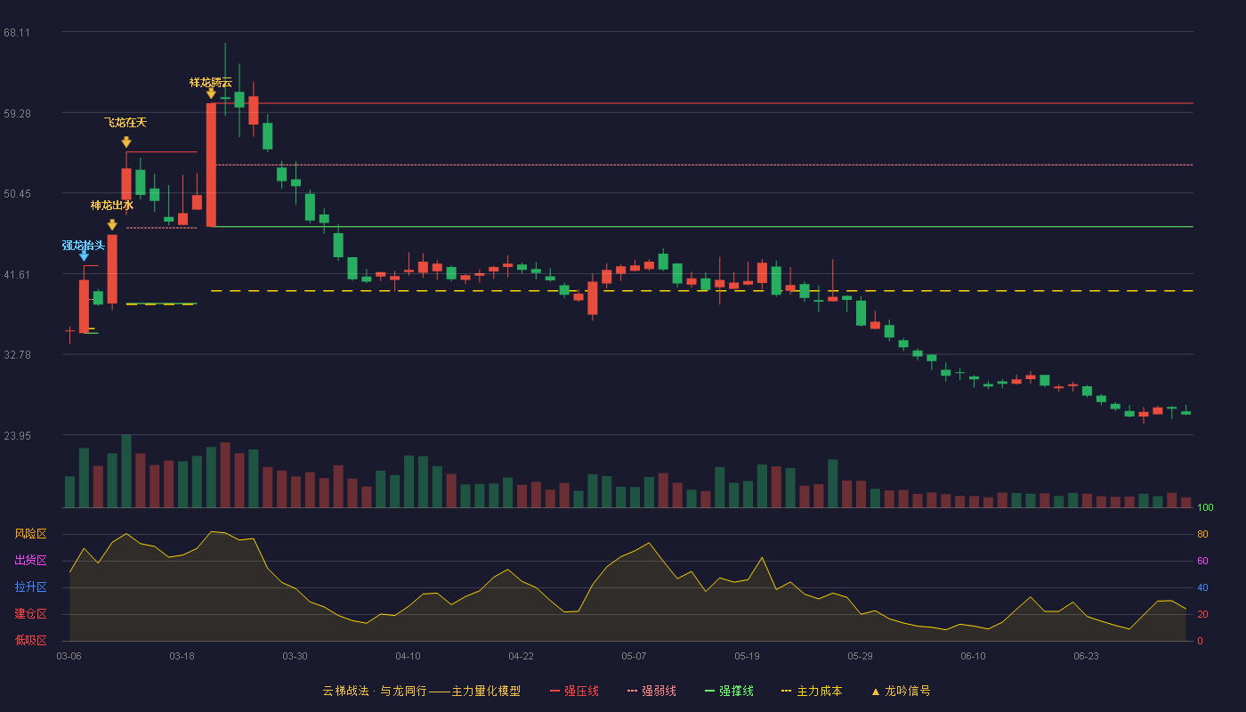The image size is (1246, 712).
Task: Click the 06-10 date label
Action: click(973, 656)
